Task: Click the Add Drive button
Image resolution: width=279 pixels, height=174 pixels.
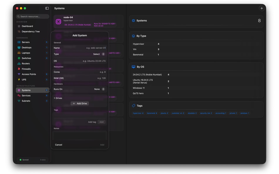Action: [80, 103]
